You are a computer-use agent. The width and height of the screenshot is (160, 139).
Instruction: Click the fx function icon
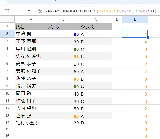[40, 11]
